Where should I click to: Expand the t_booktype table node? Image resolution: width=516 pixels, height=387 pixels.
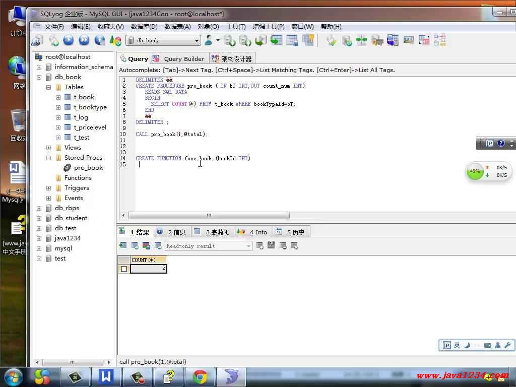(58, 107)
